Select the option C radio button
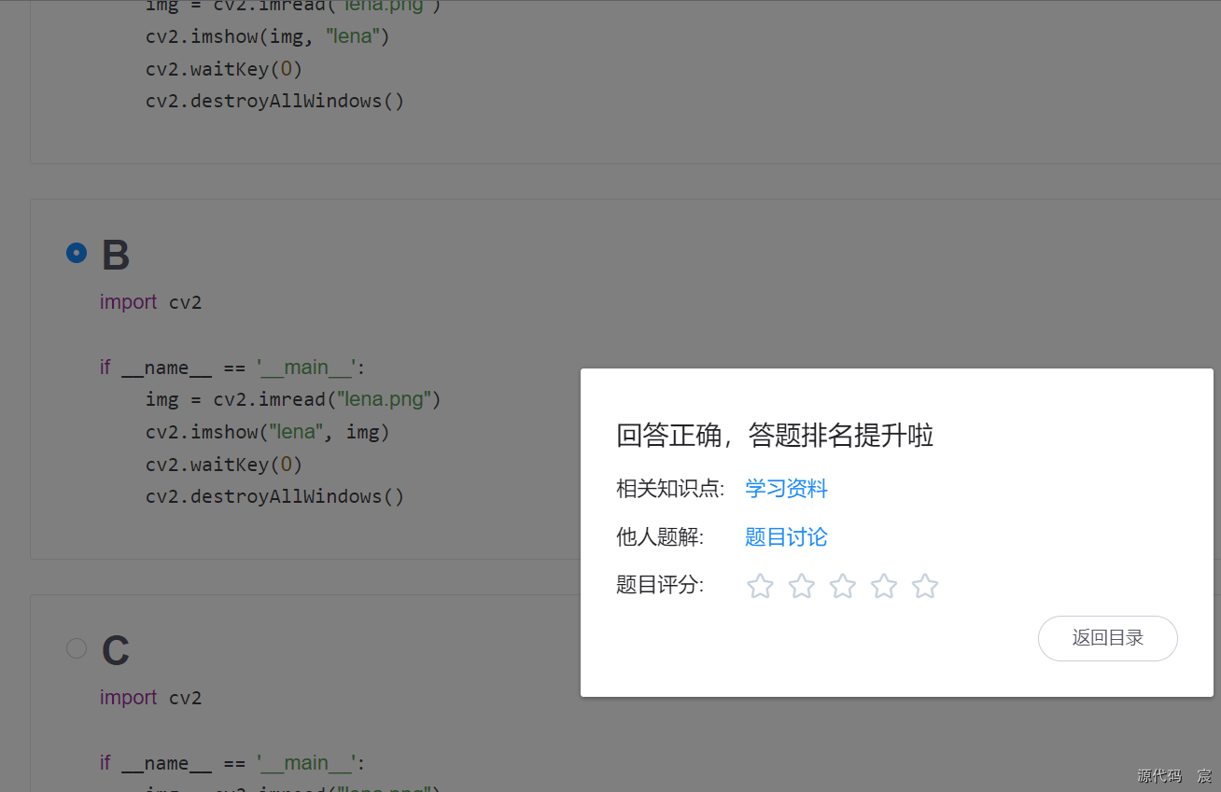The width and height of the screenshot is (1221, 792). [77, 648]
